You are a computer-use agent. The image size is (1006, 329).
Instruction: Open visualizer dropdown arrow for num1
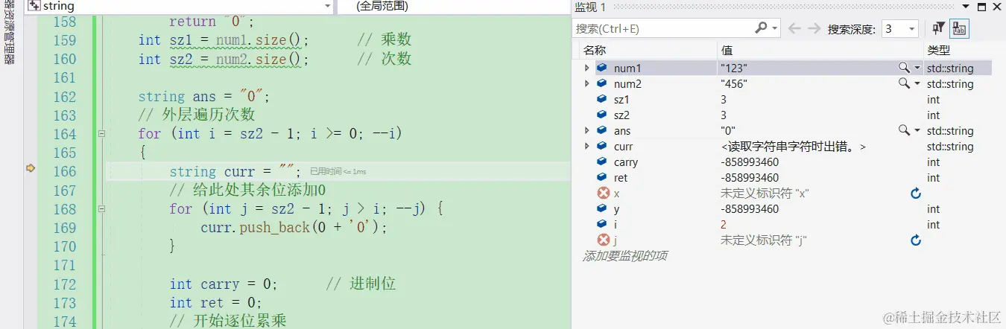click(917, 68)
